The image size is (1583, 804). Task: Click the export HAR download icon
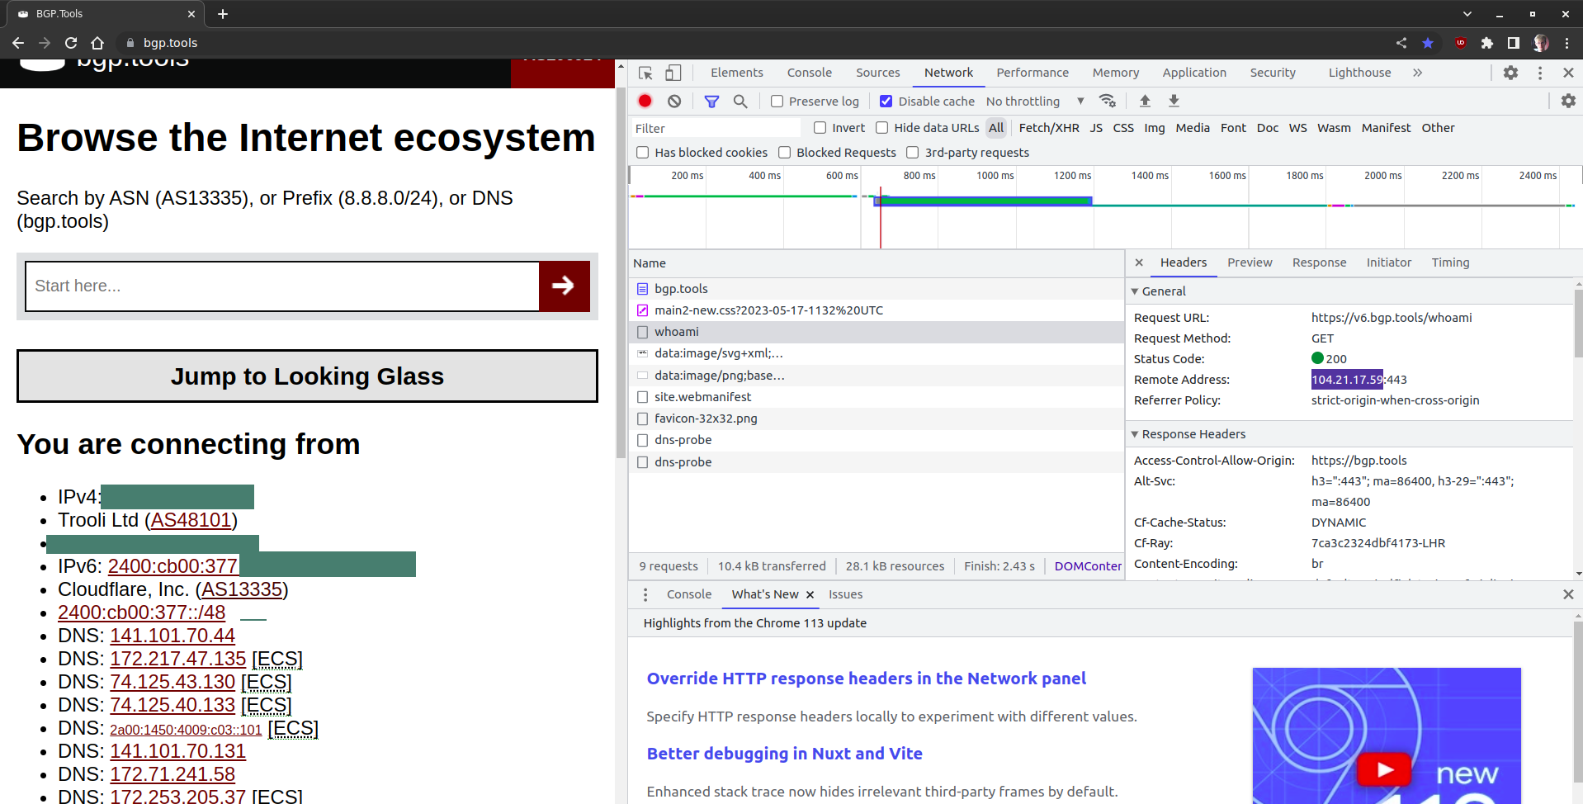[x=1174, y=101]
